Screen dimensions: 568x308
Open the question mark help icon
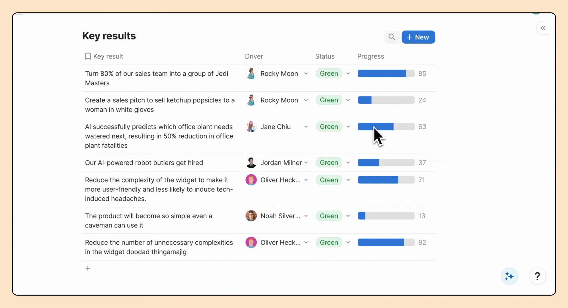pyautogui.click(x=537, y=276)
